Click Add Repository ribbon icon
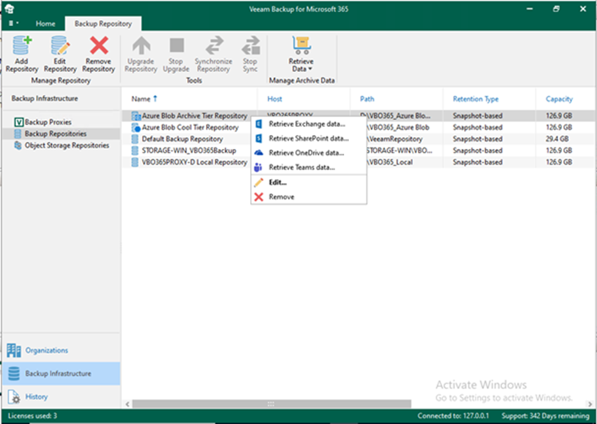This screenshot has height=424, width=597. [22, 45]
